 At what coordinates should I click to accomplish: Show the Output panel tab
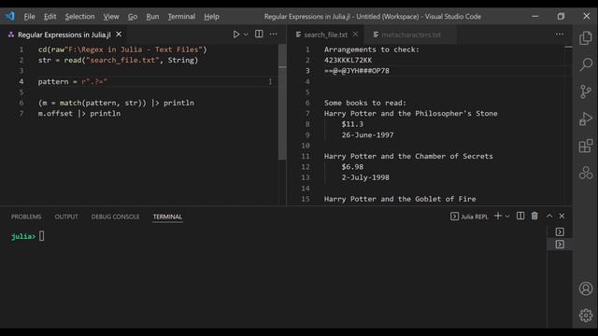66,217
